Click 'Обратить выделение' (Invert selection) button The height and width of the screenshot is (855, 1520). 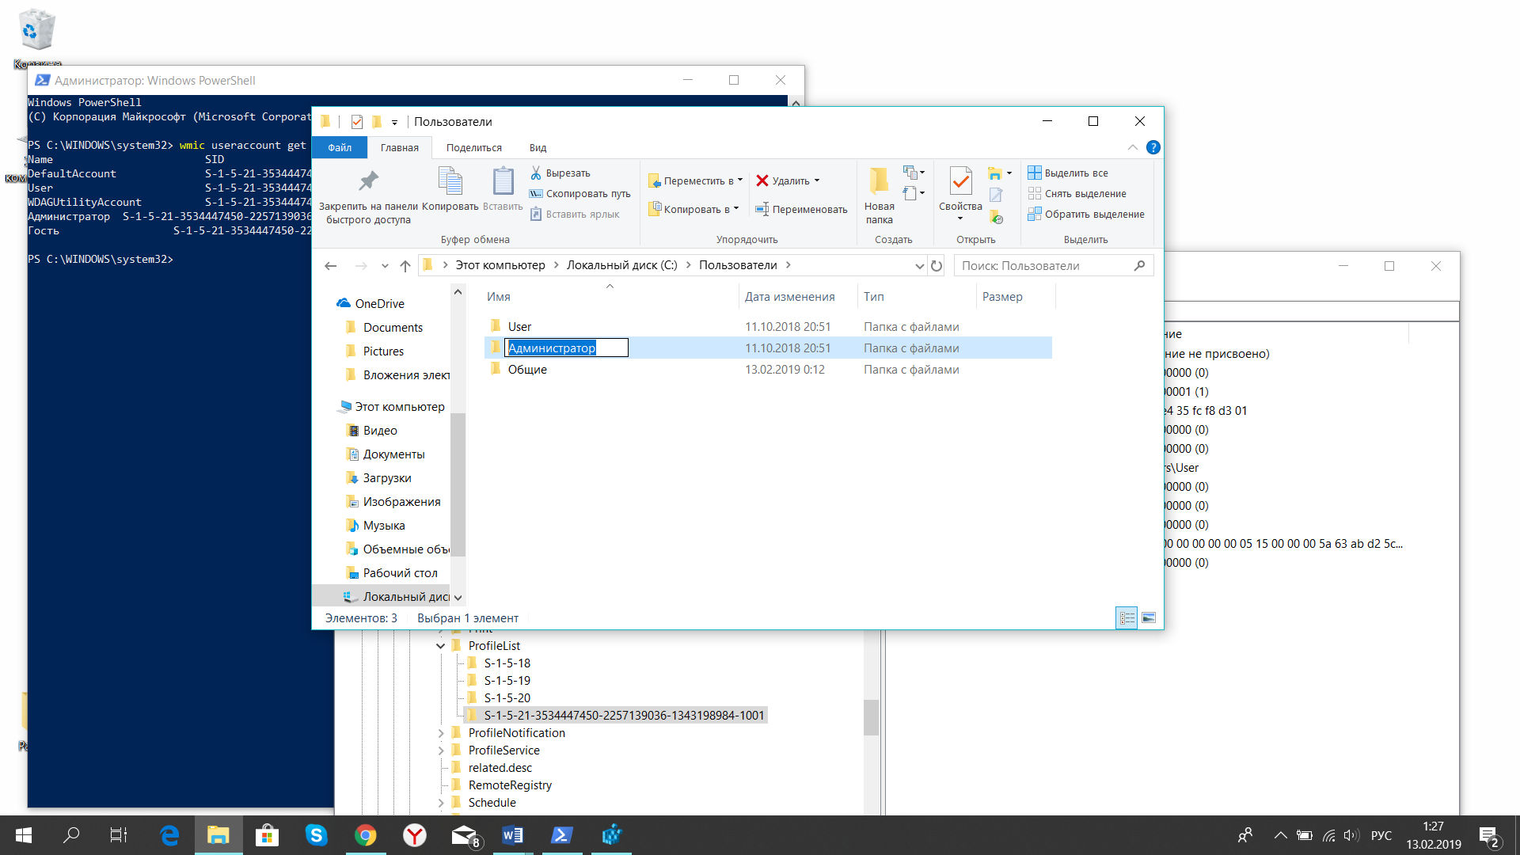[x=1087, y=214]
